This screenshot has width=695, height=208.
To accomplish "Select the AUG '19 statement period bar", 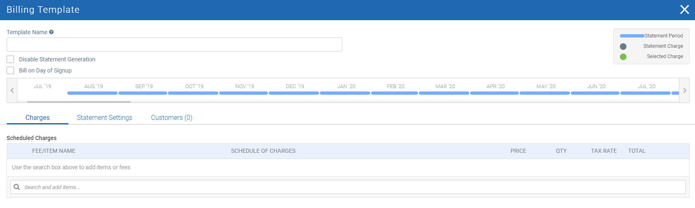I will 92,93.
